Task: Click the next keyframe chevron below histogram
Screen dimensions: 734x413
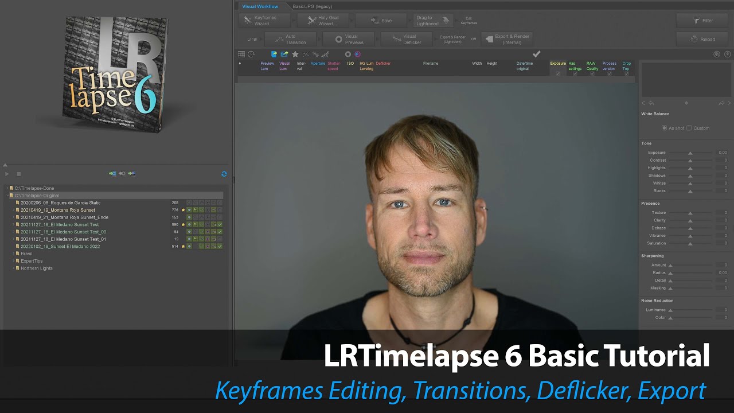Action: pyautogui.click(x=729, y=103)
